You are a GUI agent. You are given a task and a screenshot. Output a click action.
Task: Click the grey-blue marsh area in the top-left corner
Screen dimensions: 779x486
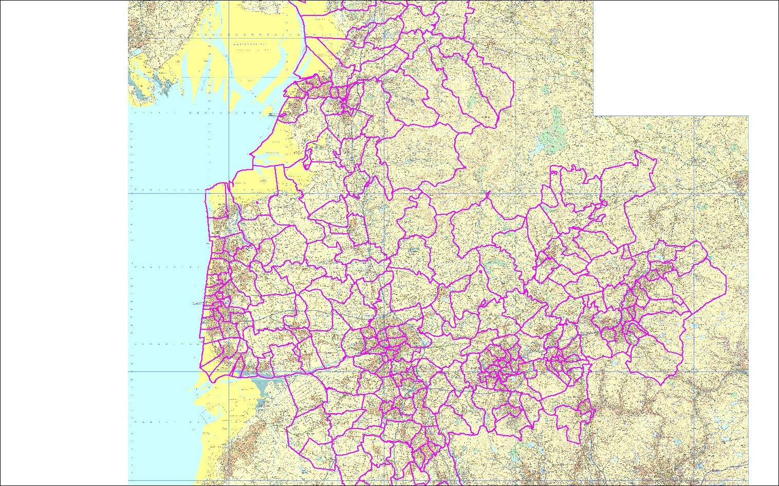(138, 91)
